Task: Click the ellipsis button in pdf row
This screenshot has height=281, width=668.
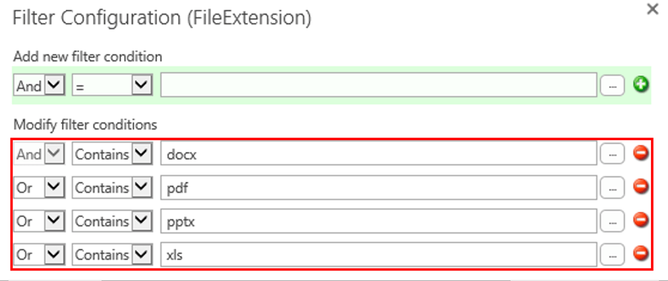Action: pos(613,188)
